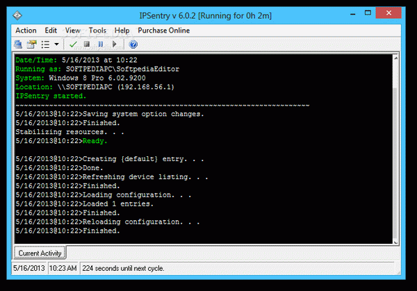The image size is (417, 291).
Task: Open the View menu
Action: (73, 31)
